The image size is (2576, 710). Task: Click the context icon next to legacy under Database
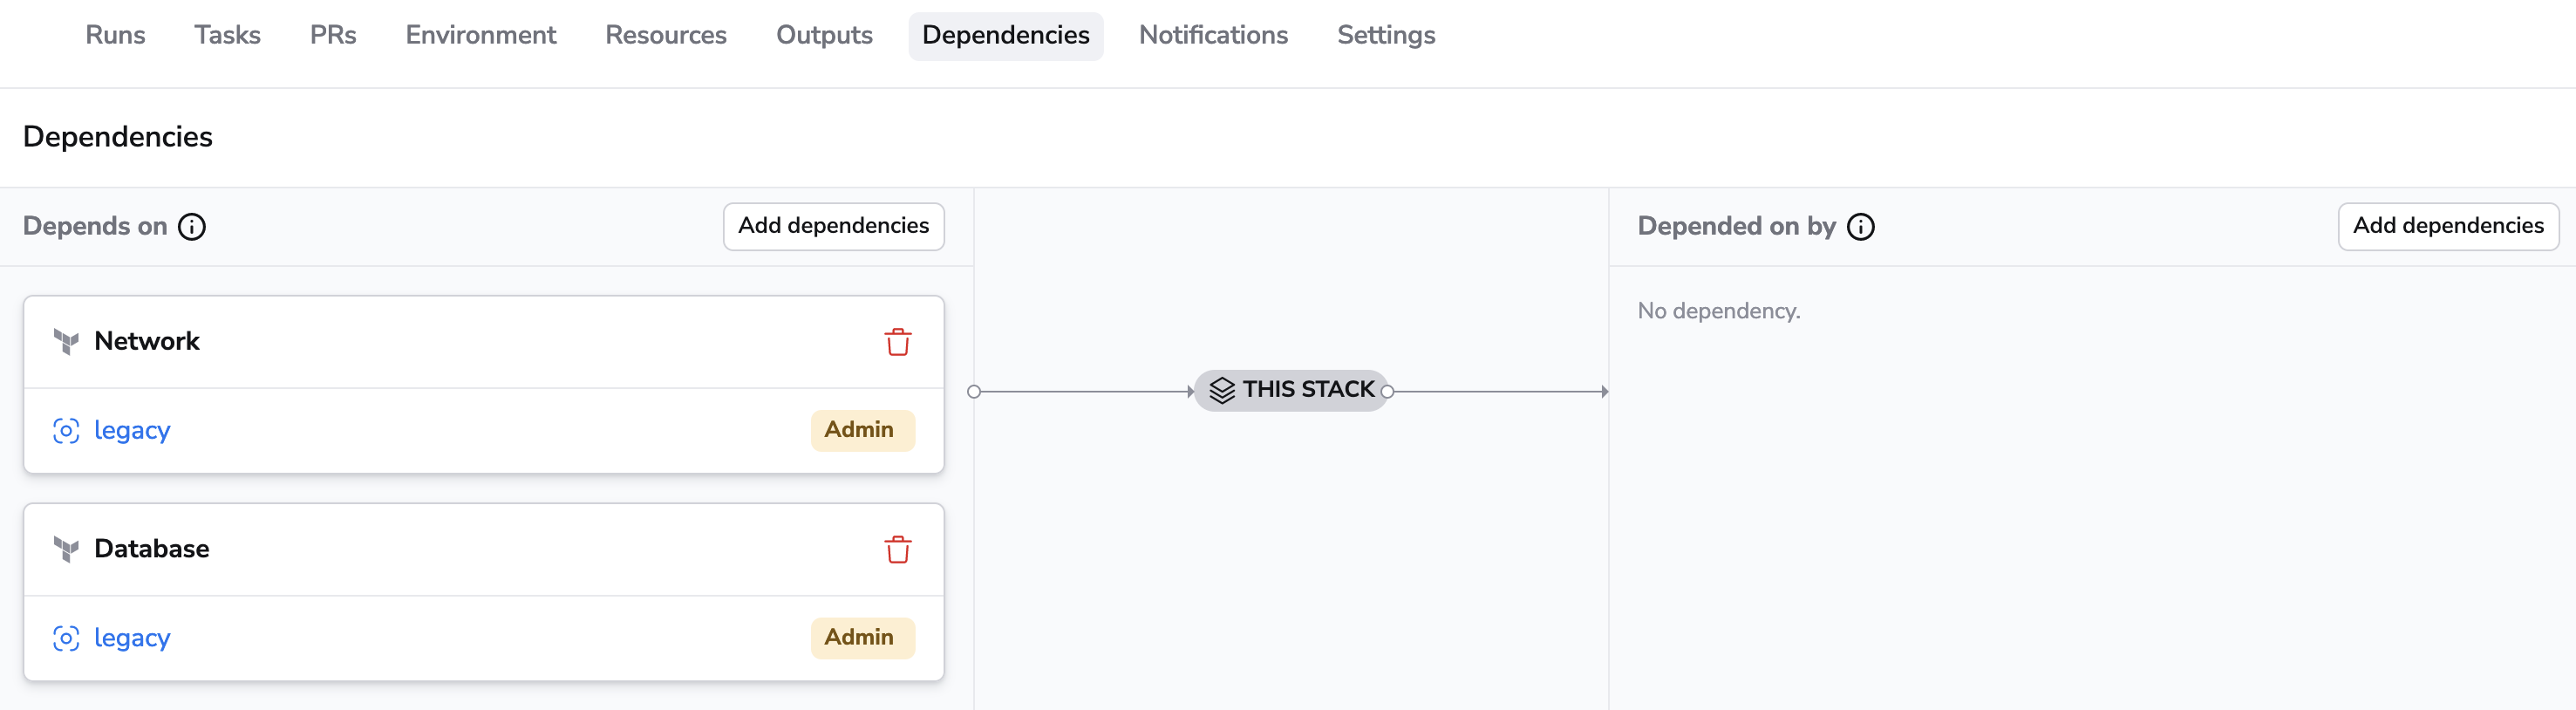coord(65,637)
